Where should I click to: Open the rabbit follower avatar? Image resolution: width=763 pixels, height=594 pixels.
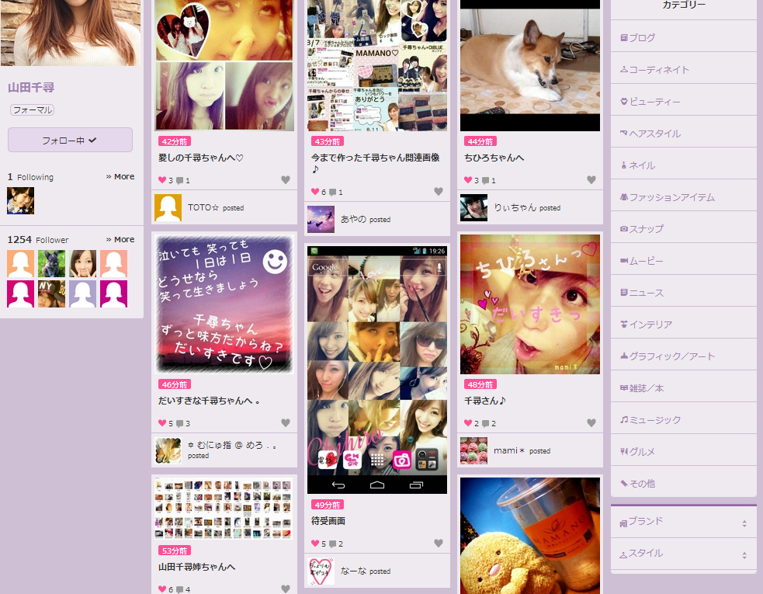(x=51, y=263)
